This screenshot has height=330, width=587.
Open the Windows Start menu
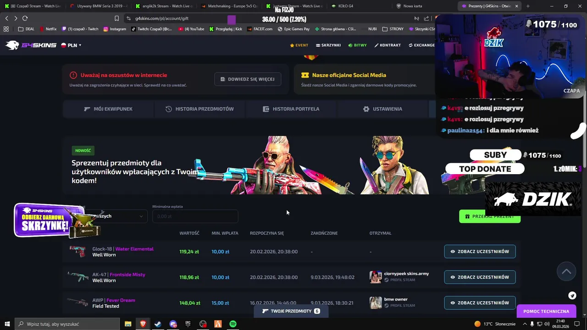pos(7,324)
